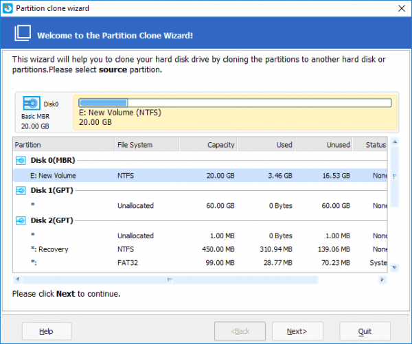Select the FAT32 99.00 MB partition row

[x=199, y=263]
